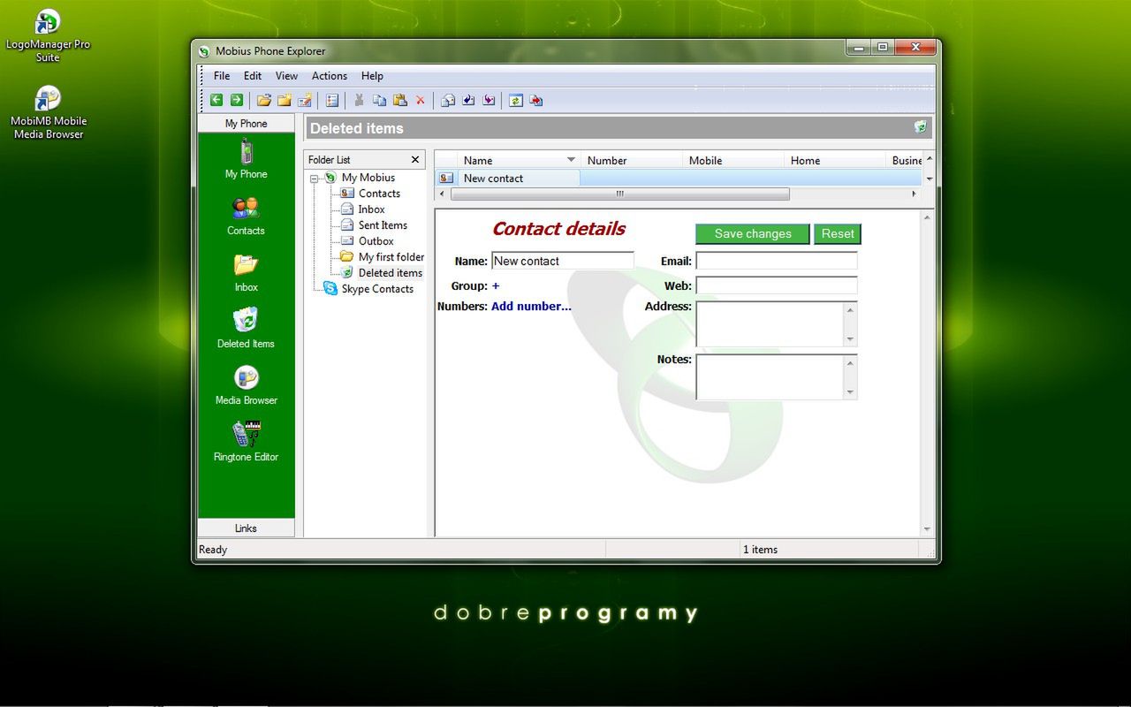
Task: Open the Ringtone Editor from the sidebar
Action: coord(246,440)
